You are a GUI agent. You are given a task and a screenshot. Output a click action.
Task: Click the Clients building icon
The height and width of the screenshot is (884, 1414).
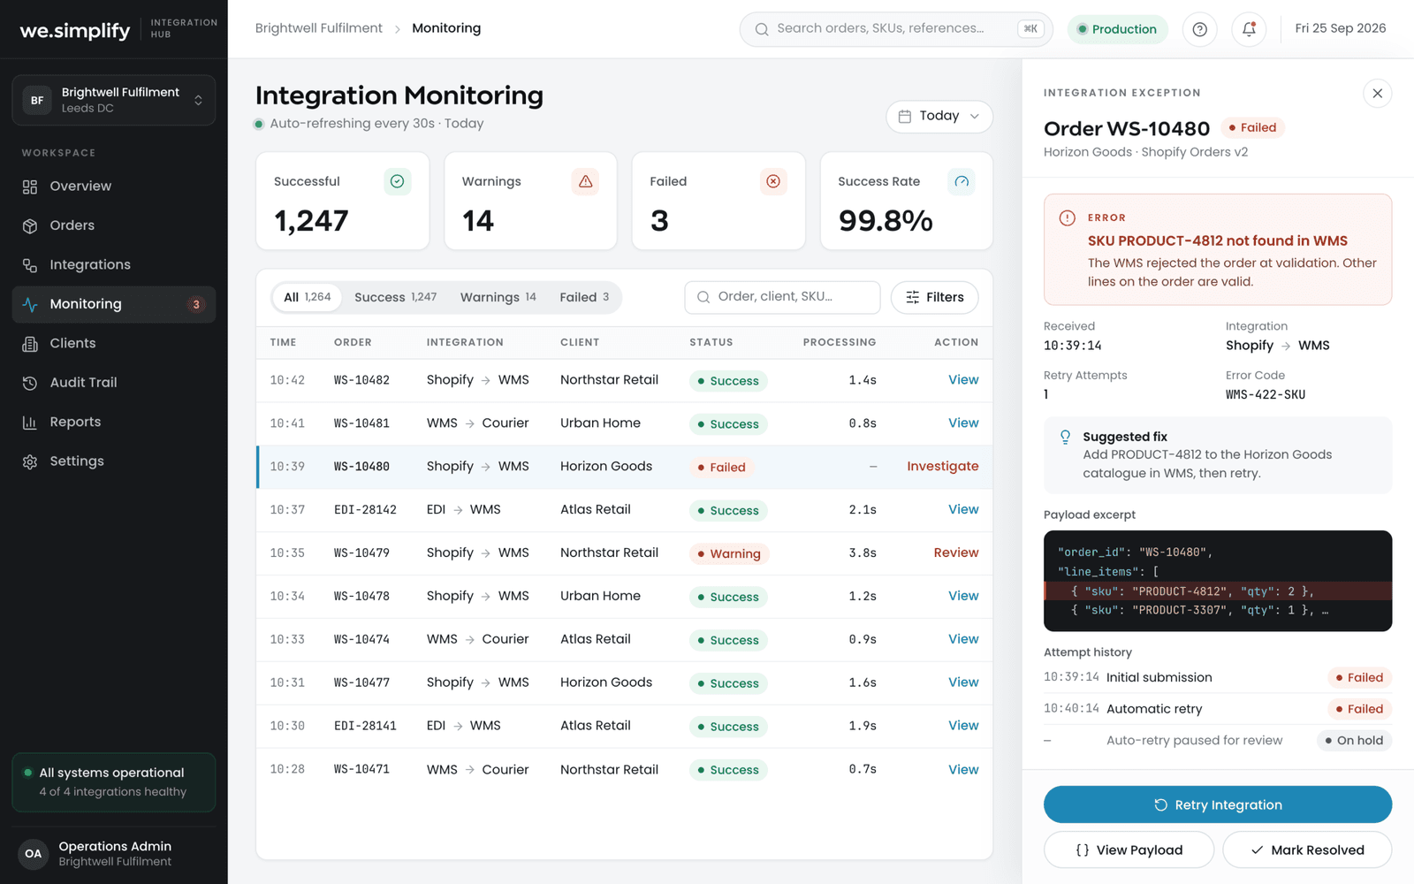[30, 344]
